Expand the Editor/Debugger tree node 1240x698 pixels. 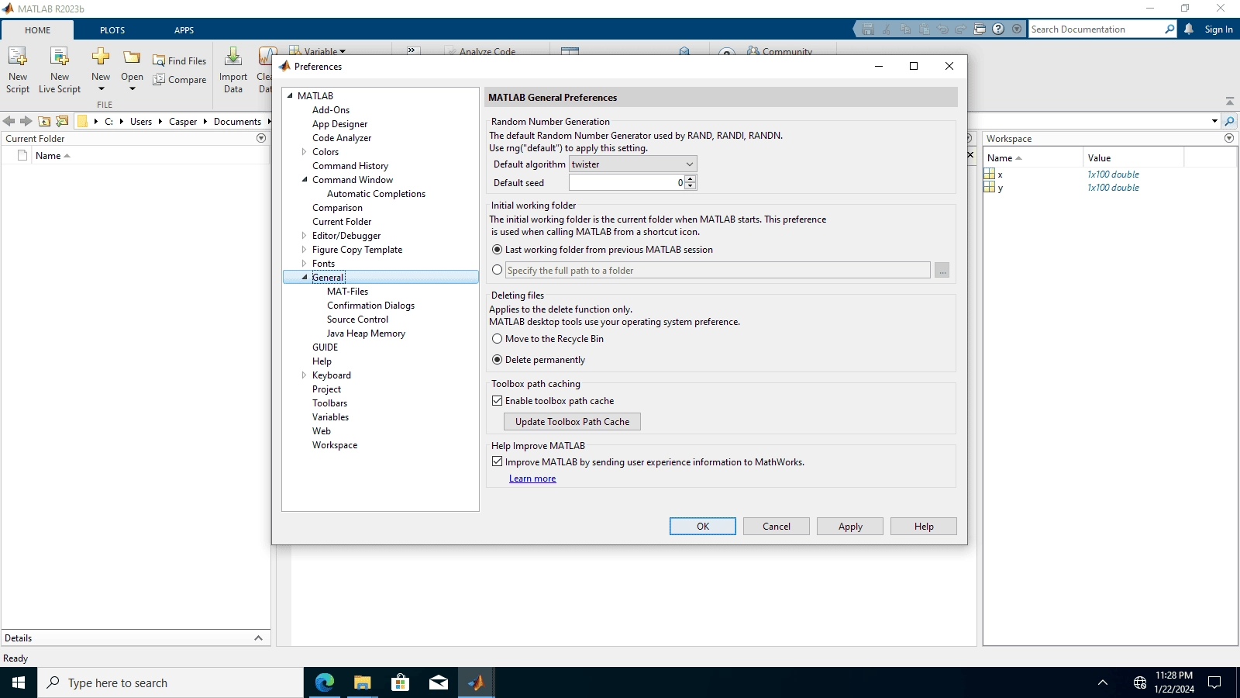[x=304, y=236]
